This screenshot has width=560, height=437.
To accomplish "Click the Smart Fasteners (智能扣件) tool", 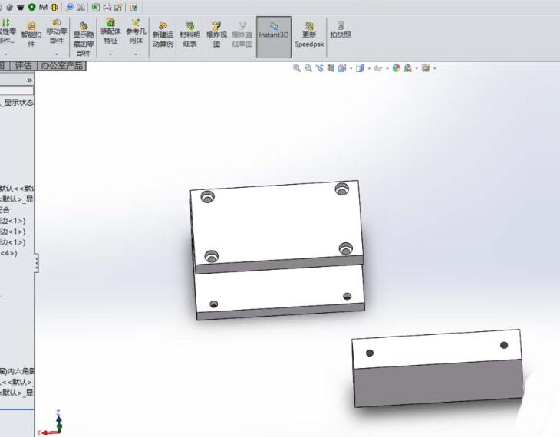I will [x=31, y=34].
